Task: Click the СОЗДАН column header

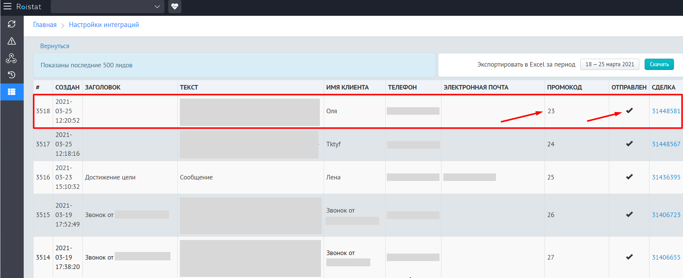Action: (67, 87)
